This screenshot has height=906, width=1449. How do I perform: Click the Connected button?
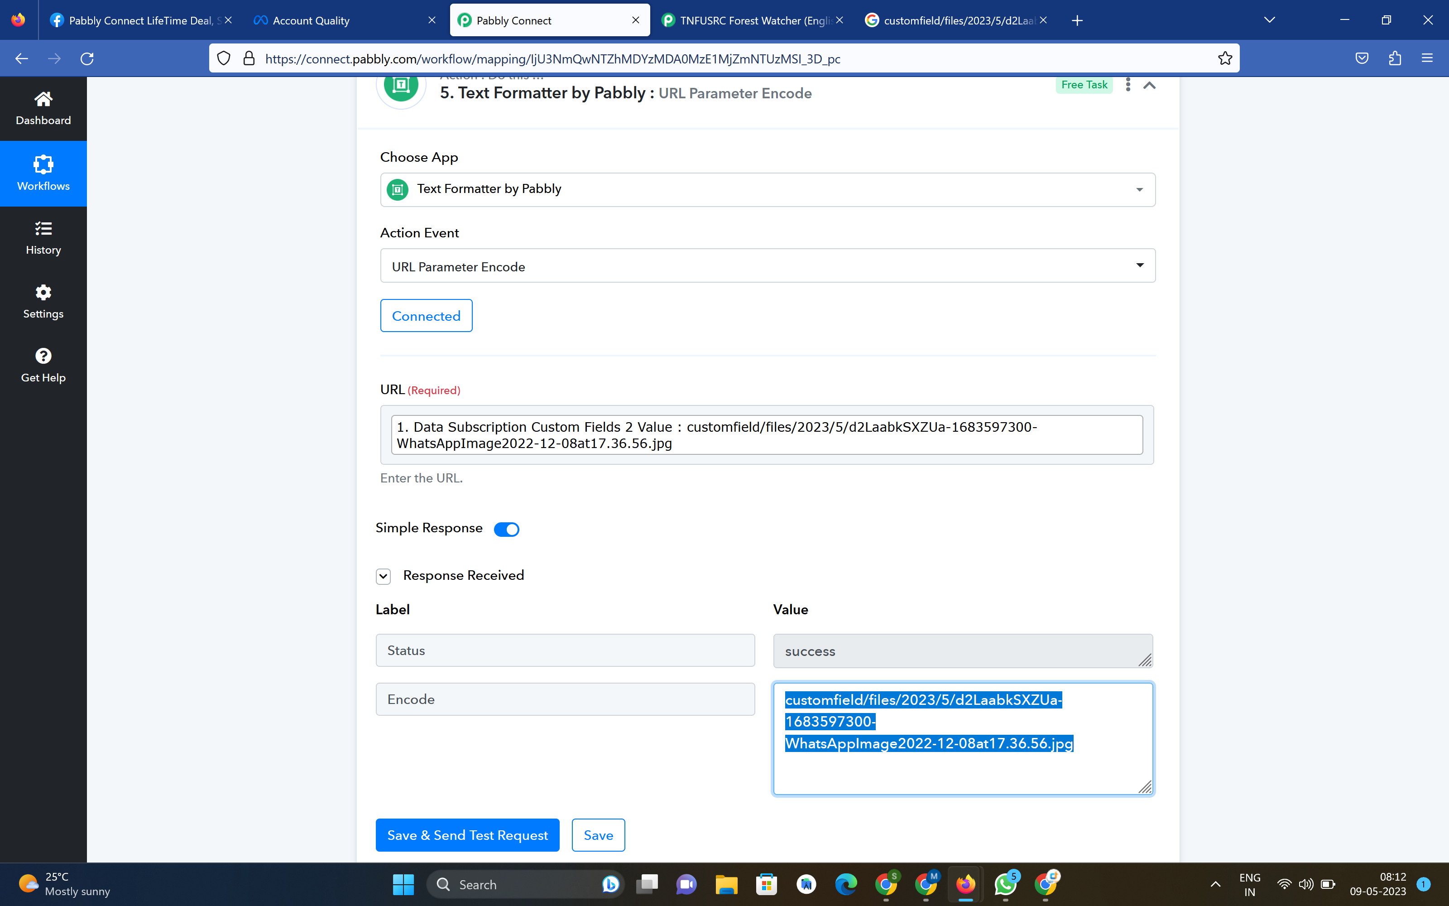pos(426,316)
